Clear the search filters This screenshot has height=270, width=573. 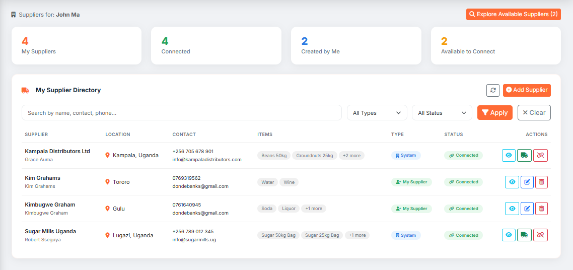pos(534,112)
